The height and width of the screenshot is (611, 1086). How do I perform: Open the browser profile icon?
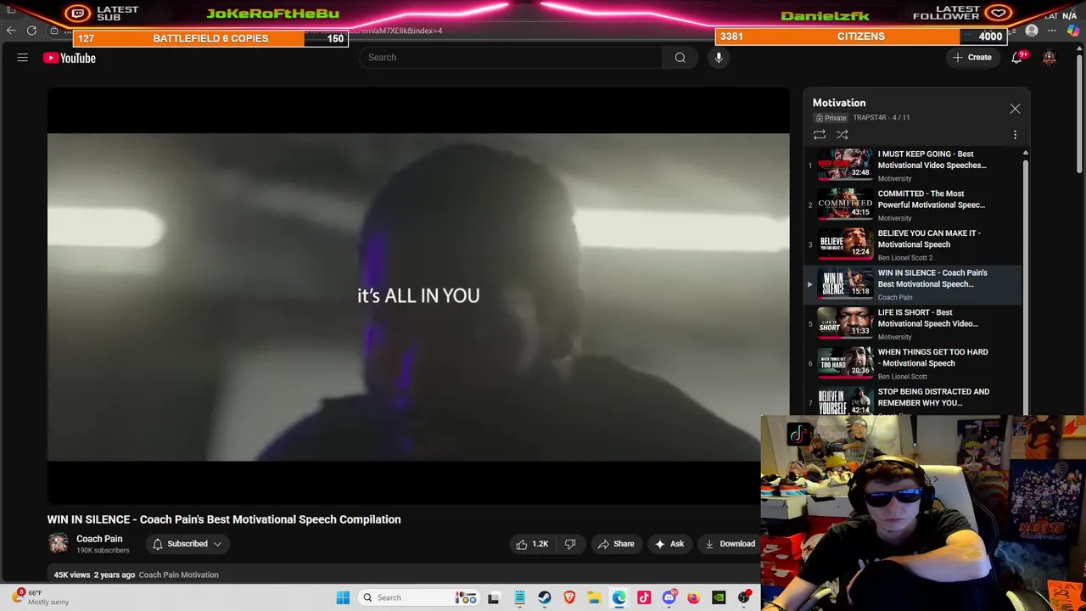1032,31
